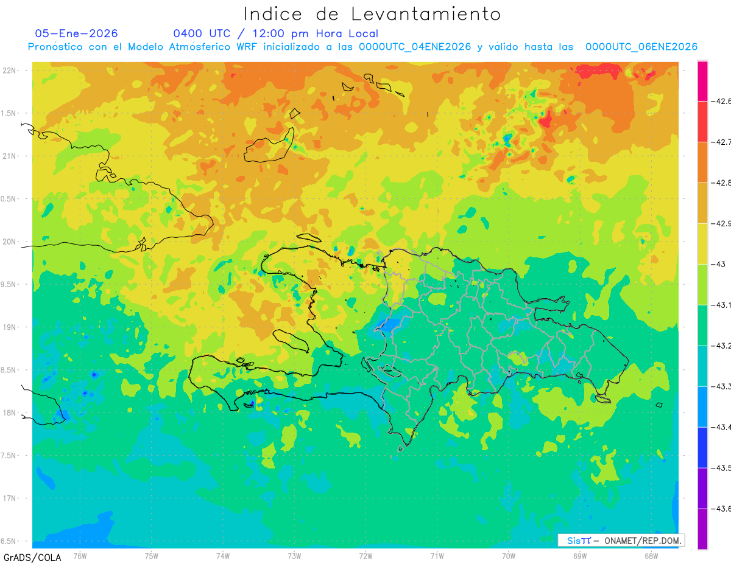The height and width of the screenshot is (564, 731).
Task: Click the longitude label '76W'
Action: pyautogui.click(x=80, y=556)
